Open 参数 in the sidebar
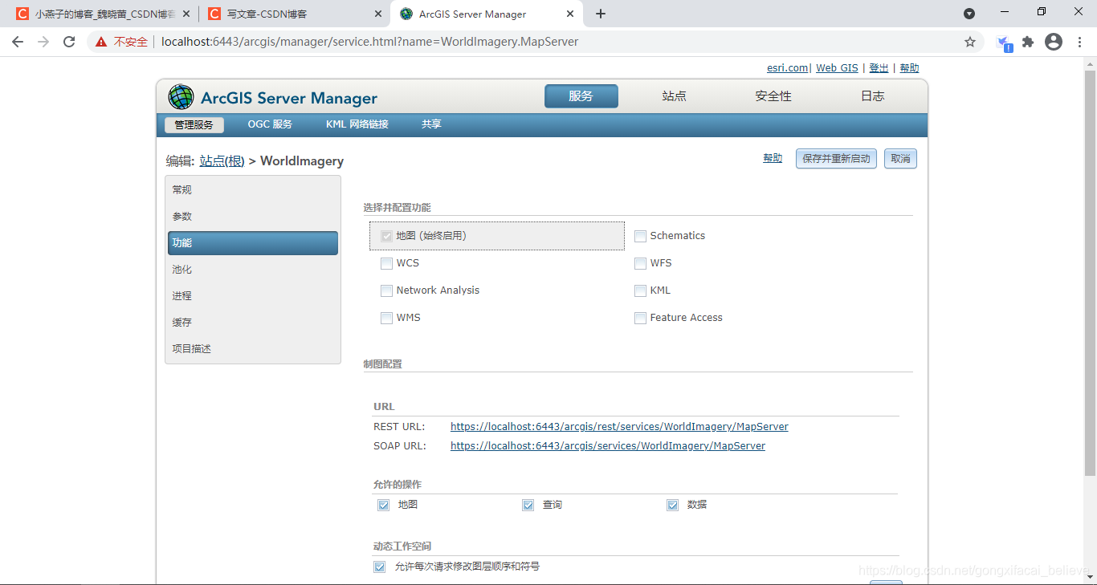This screenshot has height=585, width=1097. [x=253, y=217]
